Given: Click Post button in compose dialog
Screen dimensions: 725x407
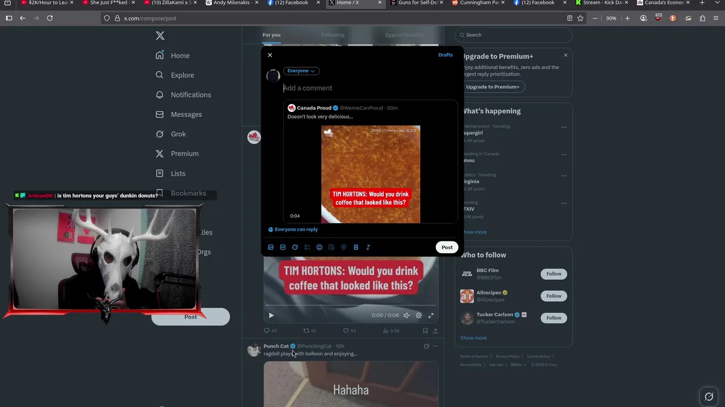Looking at the screenshot, I should (447, 247).
